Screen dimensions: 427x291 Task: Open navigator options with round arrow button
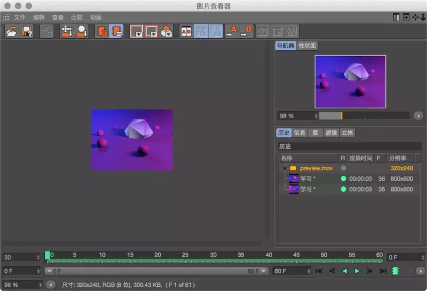418,115
